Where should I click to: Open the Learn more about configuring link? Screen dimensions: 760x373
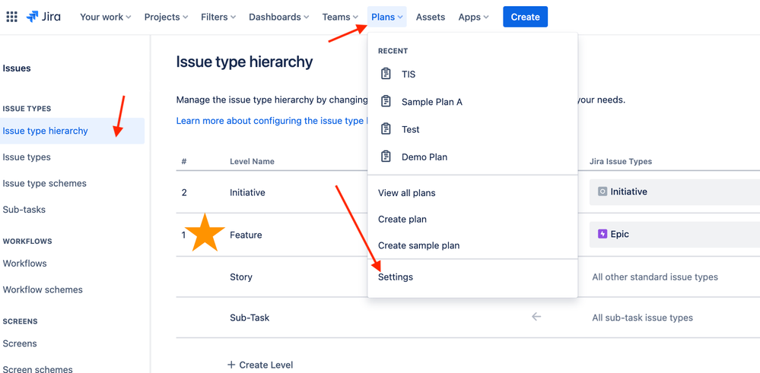272,121
